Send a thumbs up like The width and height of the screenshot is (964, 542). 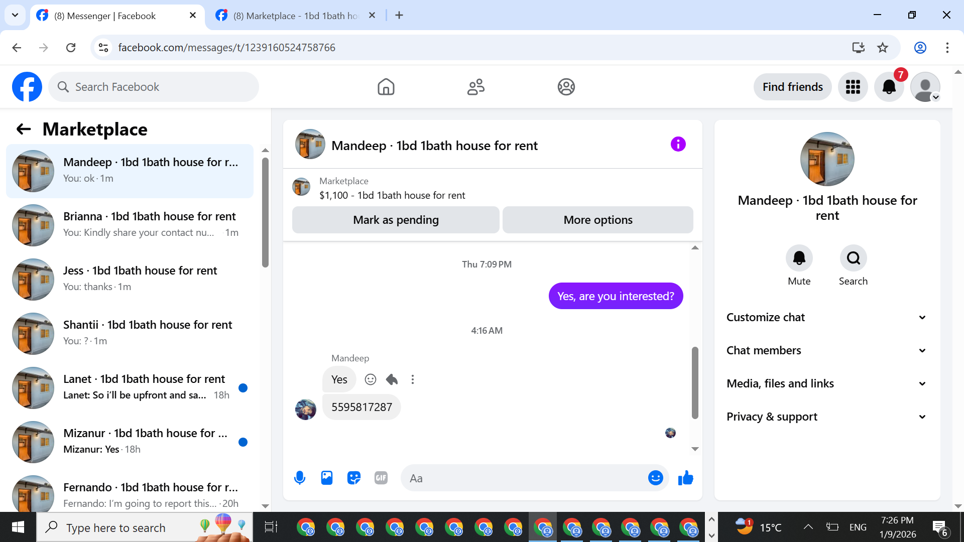point(685,478)
